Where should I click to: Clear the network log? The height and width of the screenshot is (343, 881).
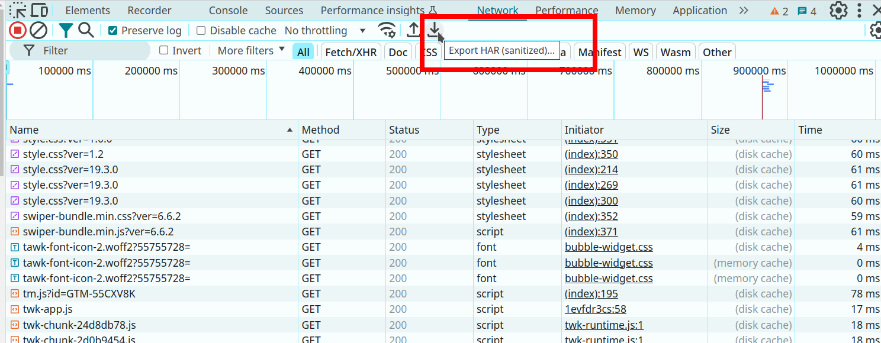[x=37, y=30]
